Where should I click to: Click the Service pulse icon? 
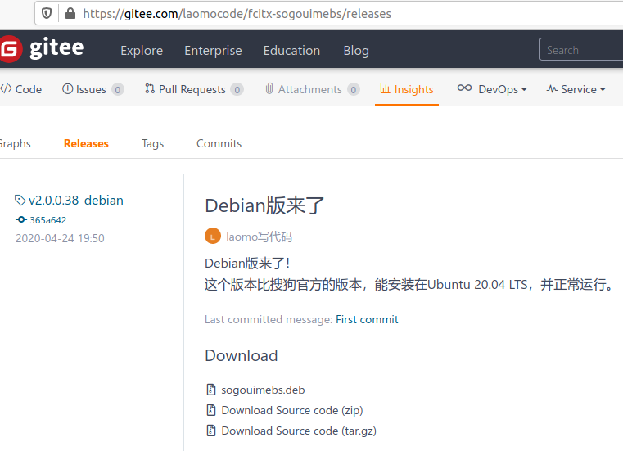(x=552, y=89)
